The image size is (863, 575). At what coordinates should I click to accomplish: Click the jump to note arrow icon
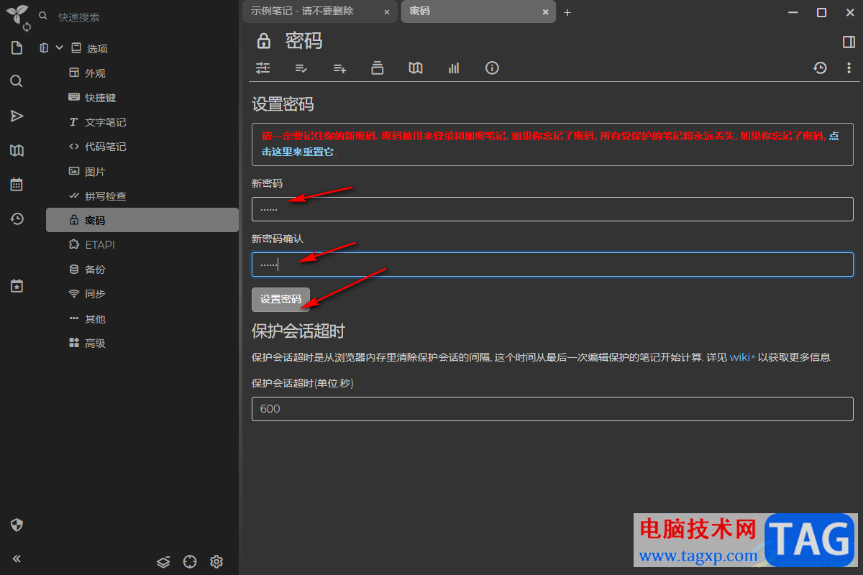pos(17,116)
